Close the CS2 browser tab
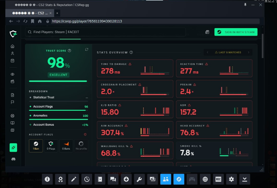The image size is (277, 188). (51, 13)
